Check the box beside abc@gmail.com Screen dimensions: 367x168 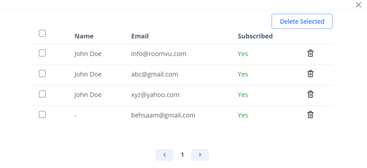tap(42, 73)
